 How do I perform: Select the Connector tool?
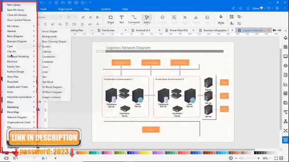pos(134,19)
